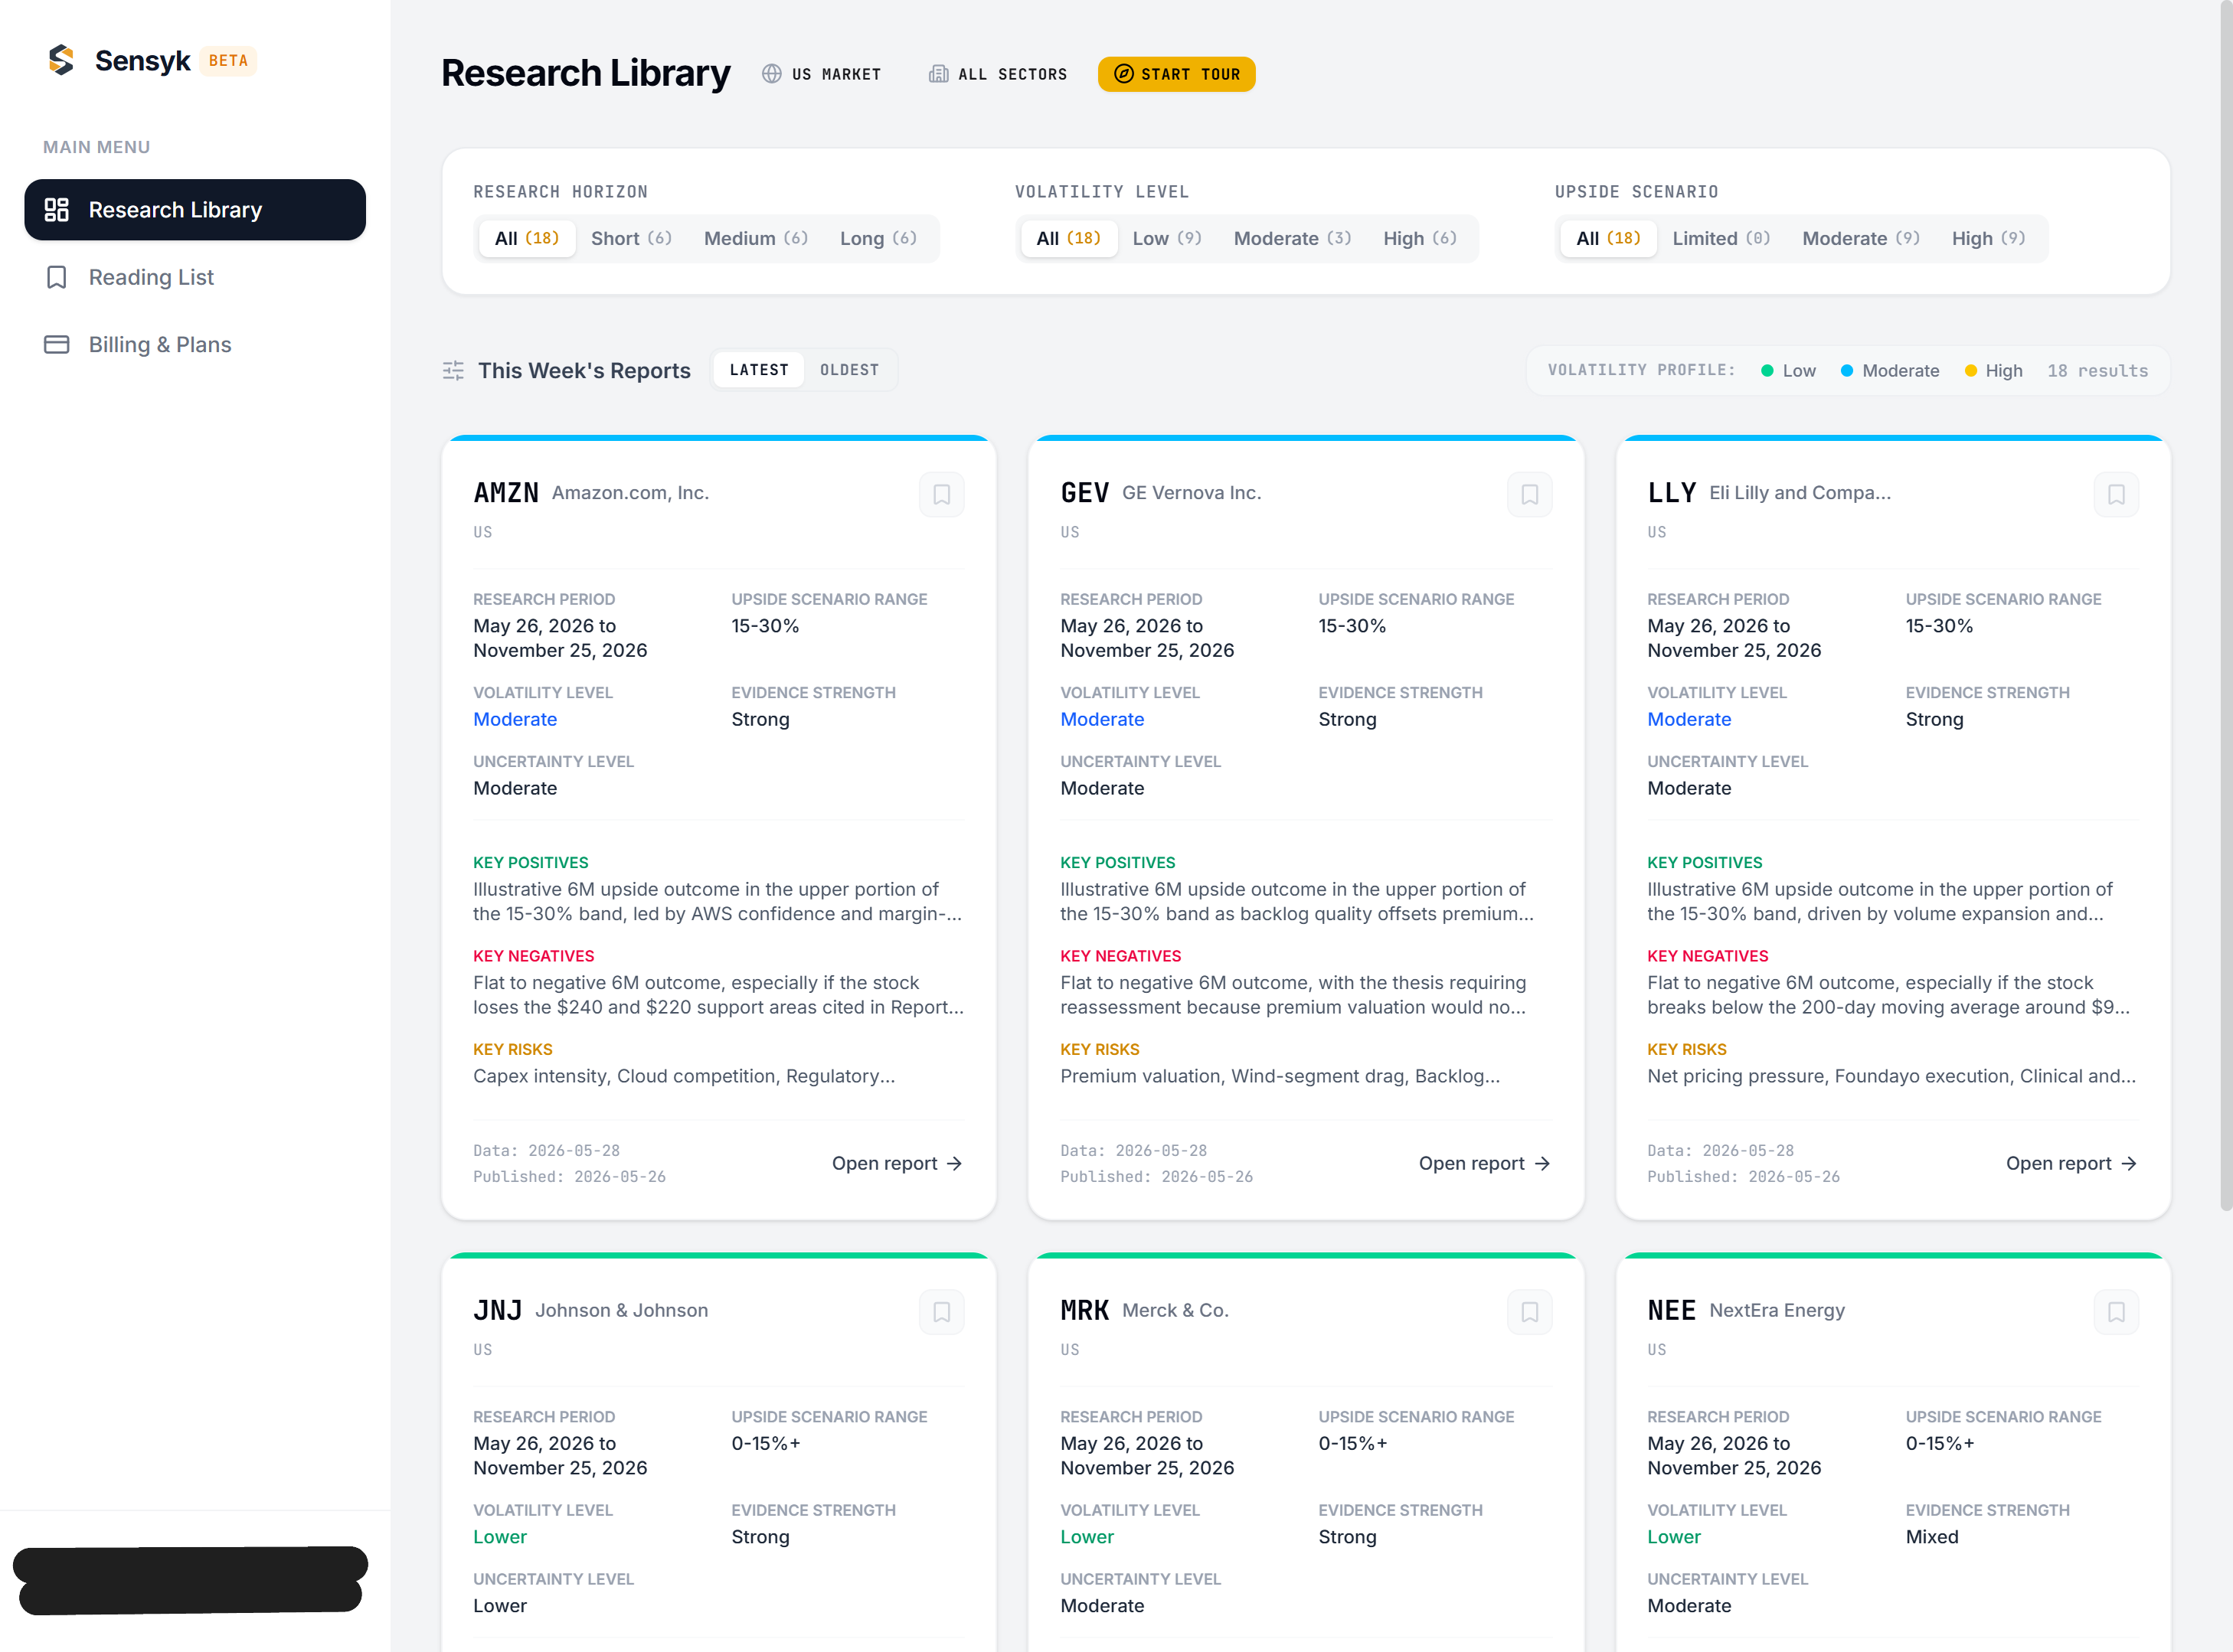This screenshot has height=1652, width=2233.
Task: Click 'NextEra Energy' company name
Action: click(x=1777, y=1311)
